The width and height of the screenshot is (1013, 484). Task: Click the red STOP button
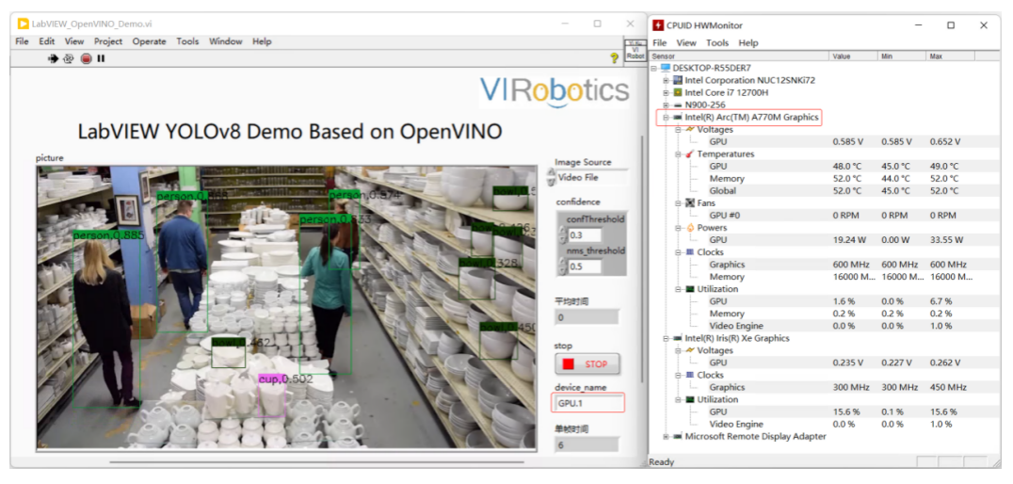[x=587, y=363]
